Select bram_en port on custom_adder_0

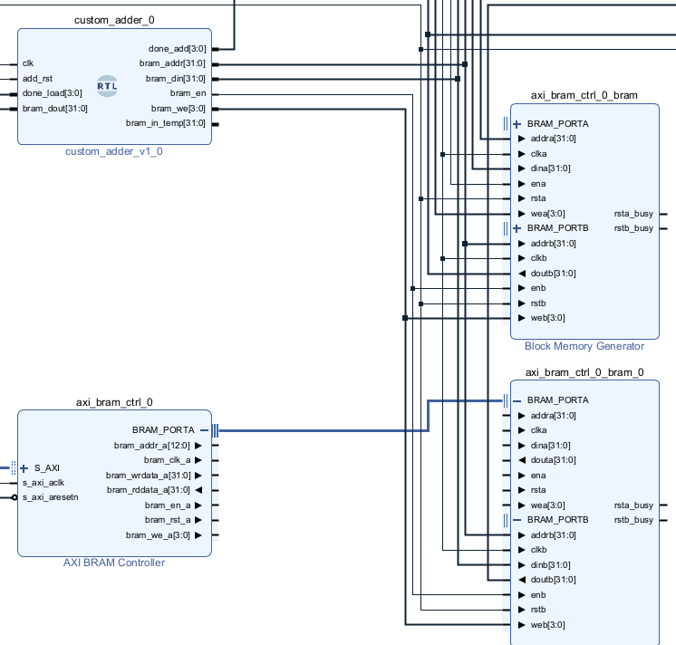[x=188, y=93]
